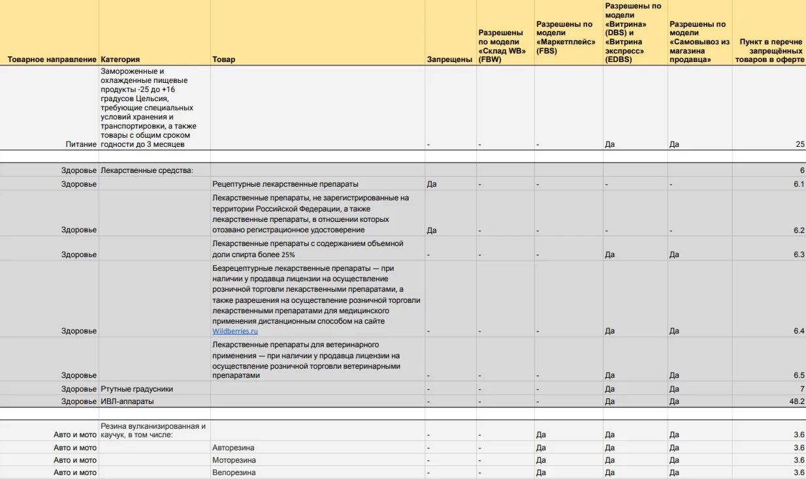The width and height of the screenshot is (806, 479).
Task: Click the "Категория" column header cell
Action: tap(120, 59)
